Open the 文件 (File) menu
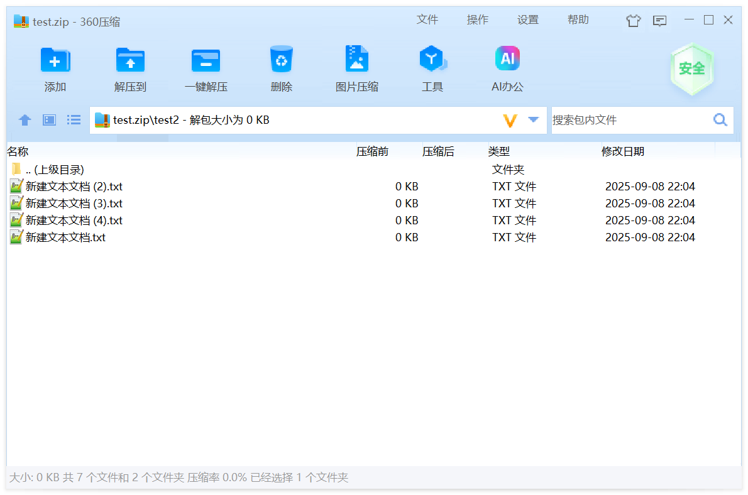 427,20
